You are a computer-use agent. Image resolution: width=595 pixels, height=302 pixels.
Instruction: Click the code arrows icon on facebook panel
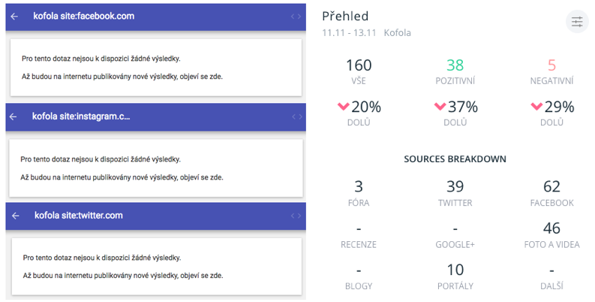[296, 17]
